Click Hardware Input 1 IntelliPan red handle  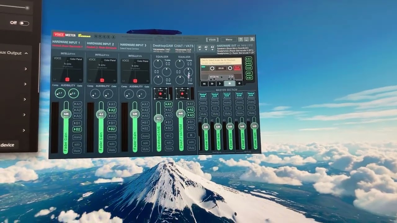tap(68, 80)
